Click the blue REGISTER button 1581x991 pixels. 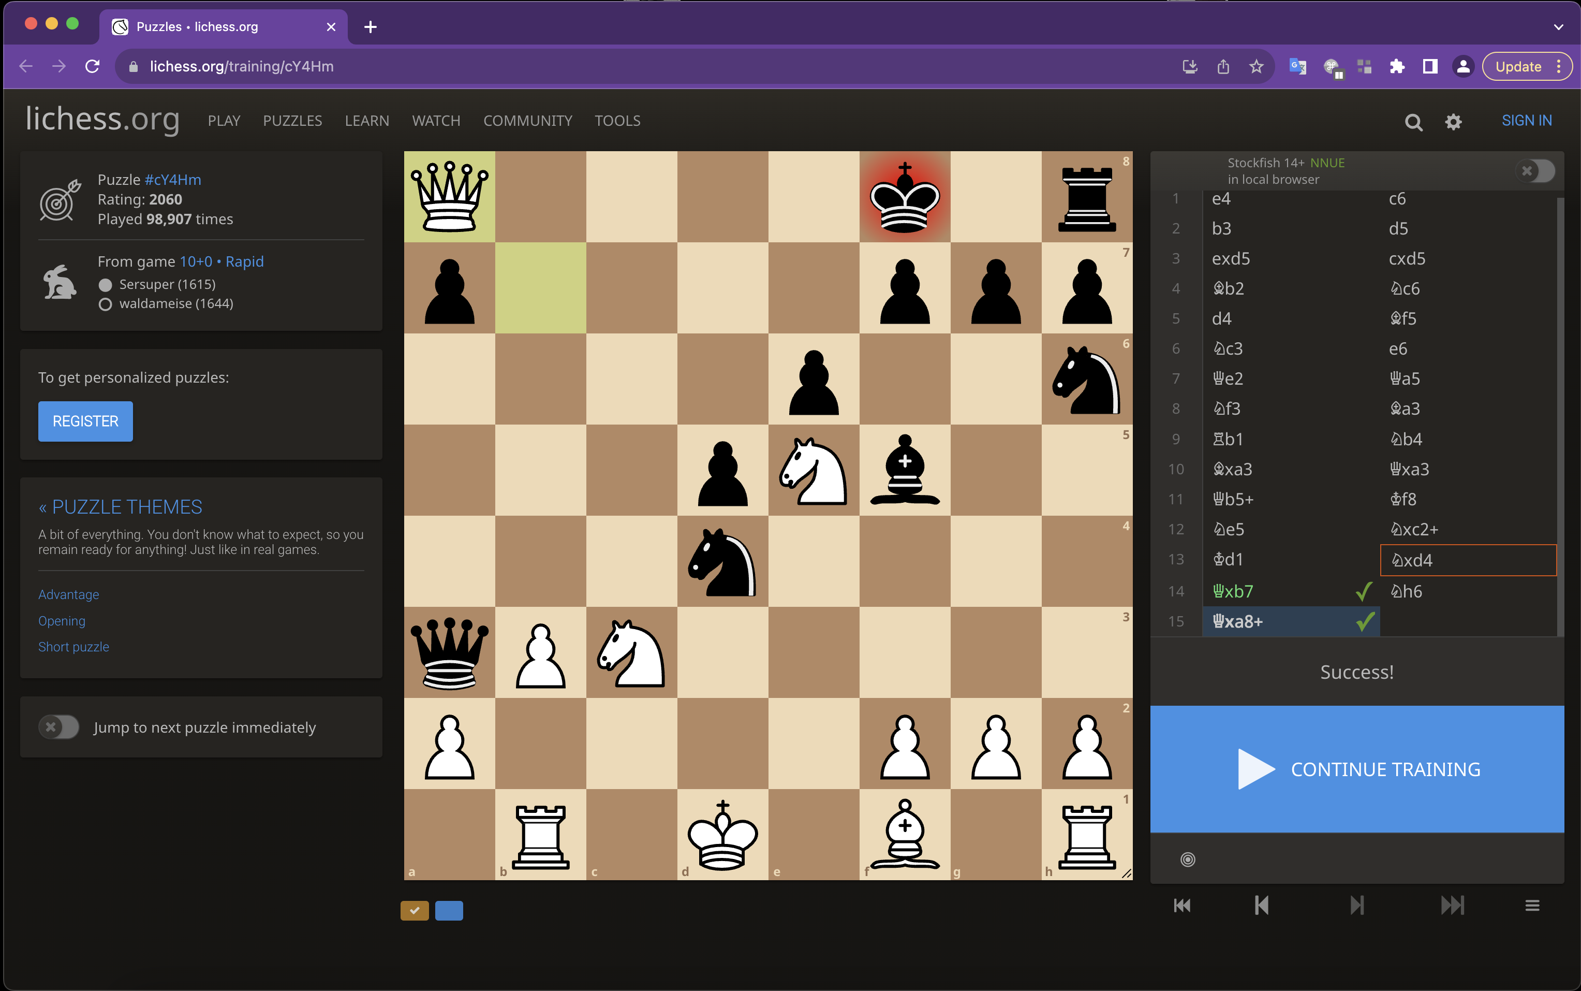[85, 421]
